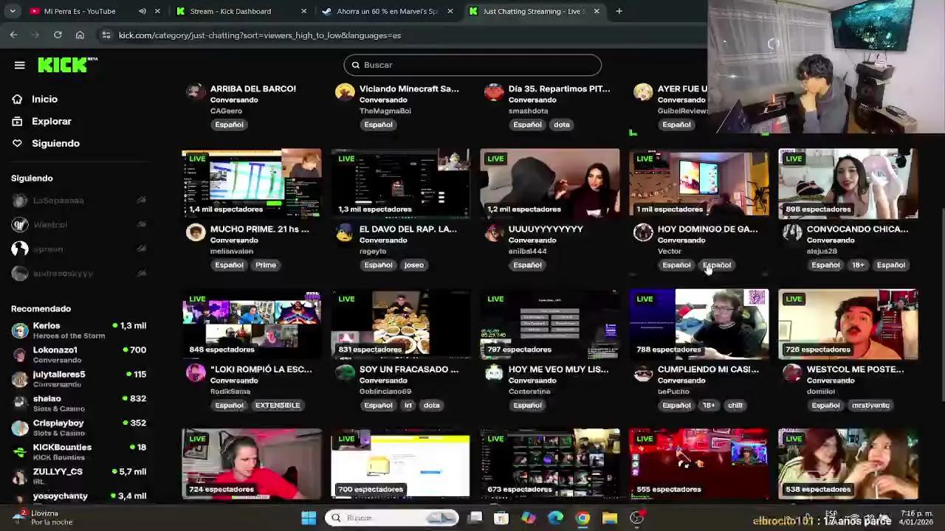
Task: Open rageylo's channel avatar
Action: [345, 233]
